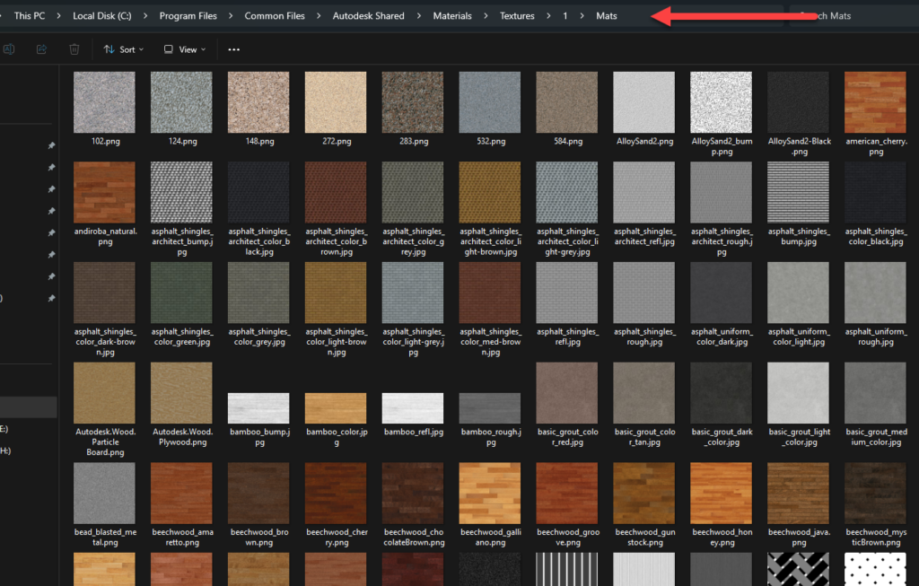The width and height of the screenshot is (919, 586).
Task: Select the Autodesk.Wood.Particle Board.png thumbnail
Action: click(x=104, y=393)
